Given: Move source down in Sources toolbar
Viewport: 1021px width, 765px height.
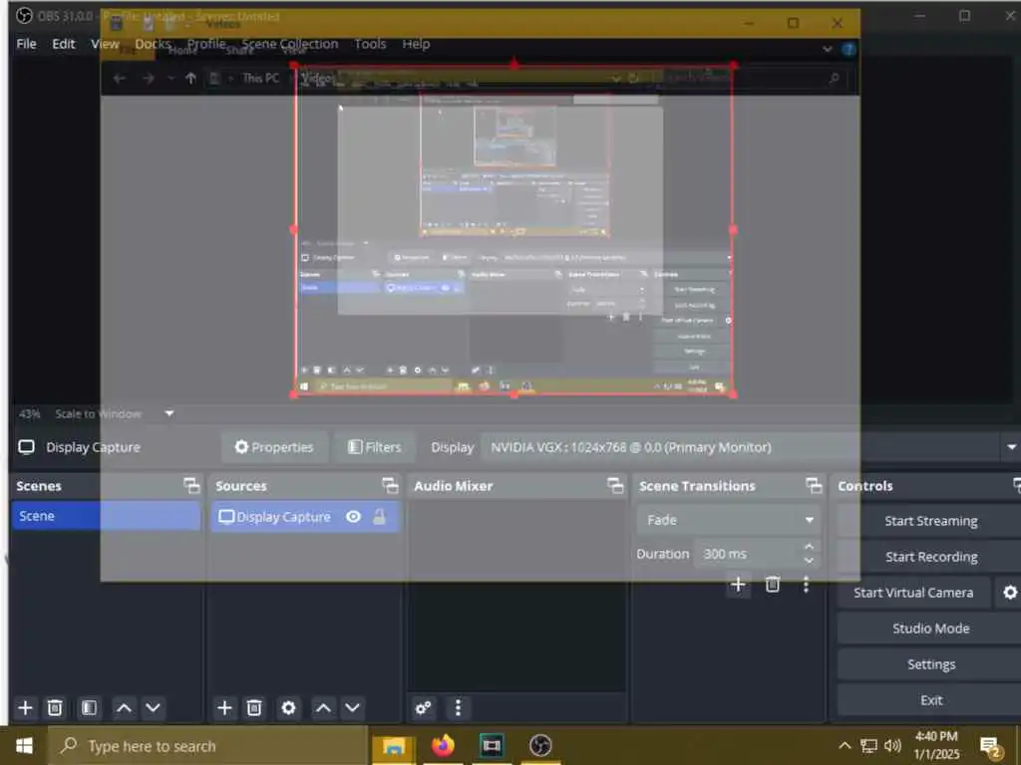Looking at the screenshot, I should (352, 708).
